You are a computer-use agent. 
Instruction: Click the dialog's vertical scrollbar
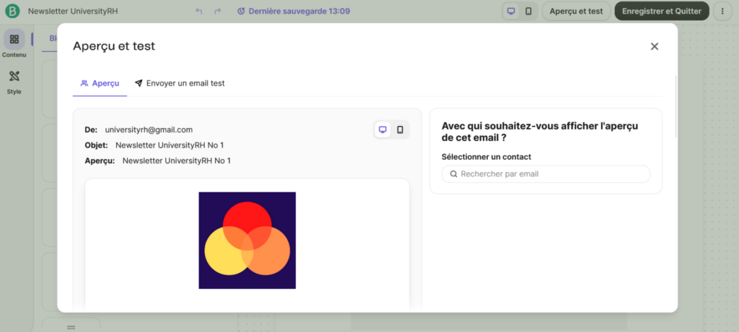click(x=675, y=108)
